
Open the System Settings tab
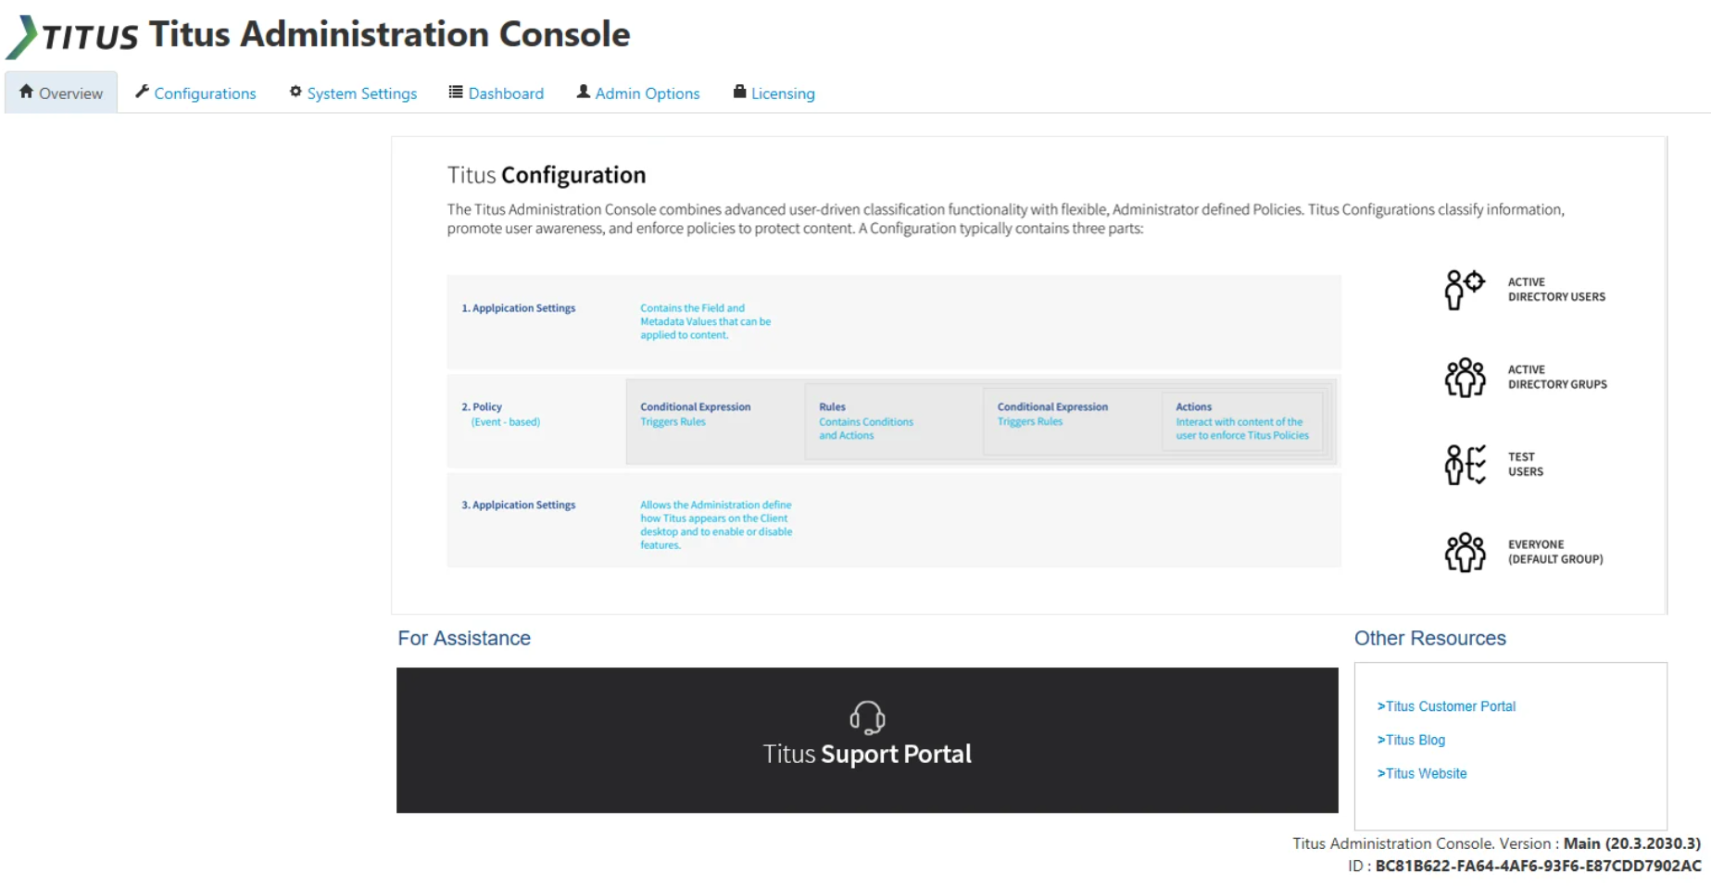point(353,93)
